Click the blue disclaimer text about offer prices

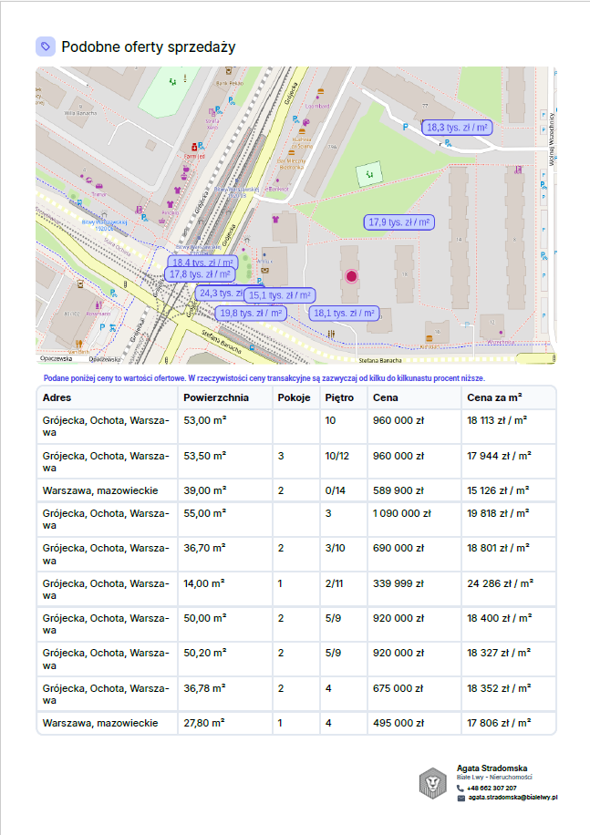click(x=264, y=378)
